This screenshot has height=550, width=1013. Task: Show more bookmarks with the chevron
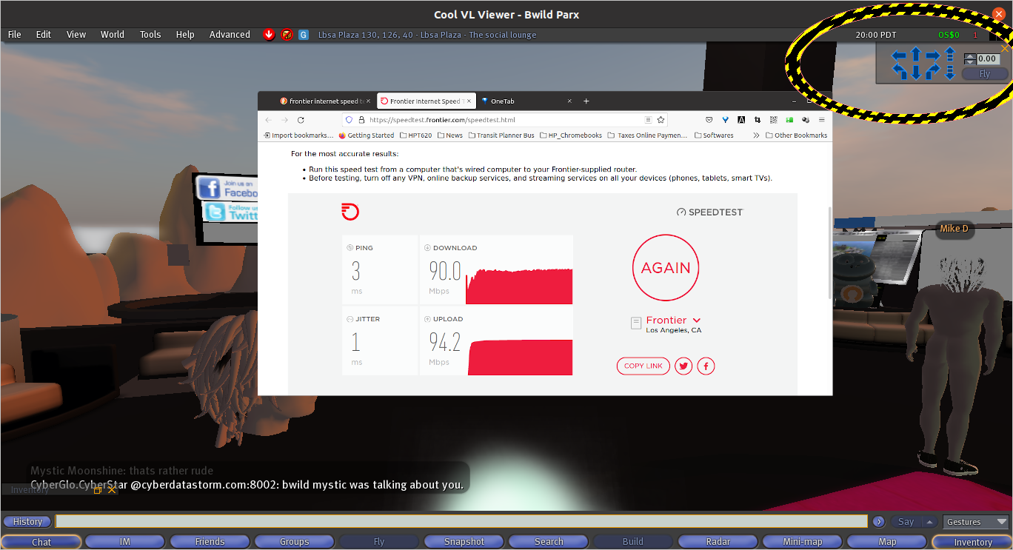point(756,135)
